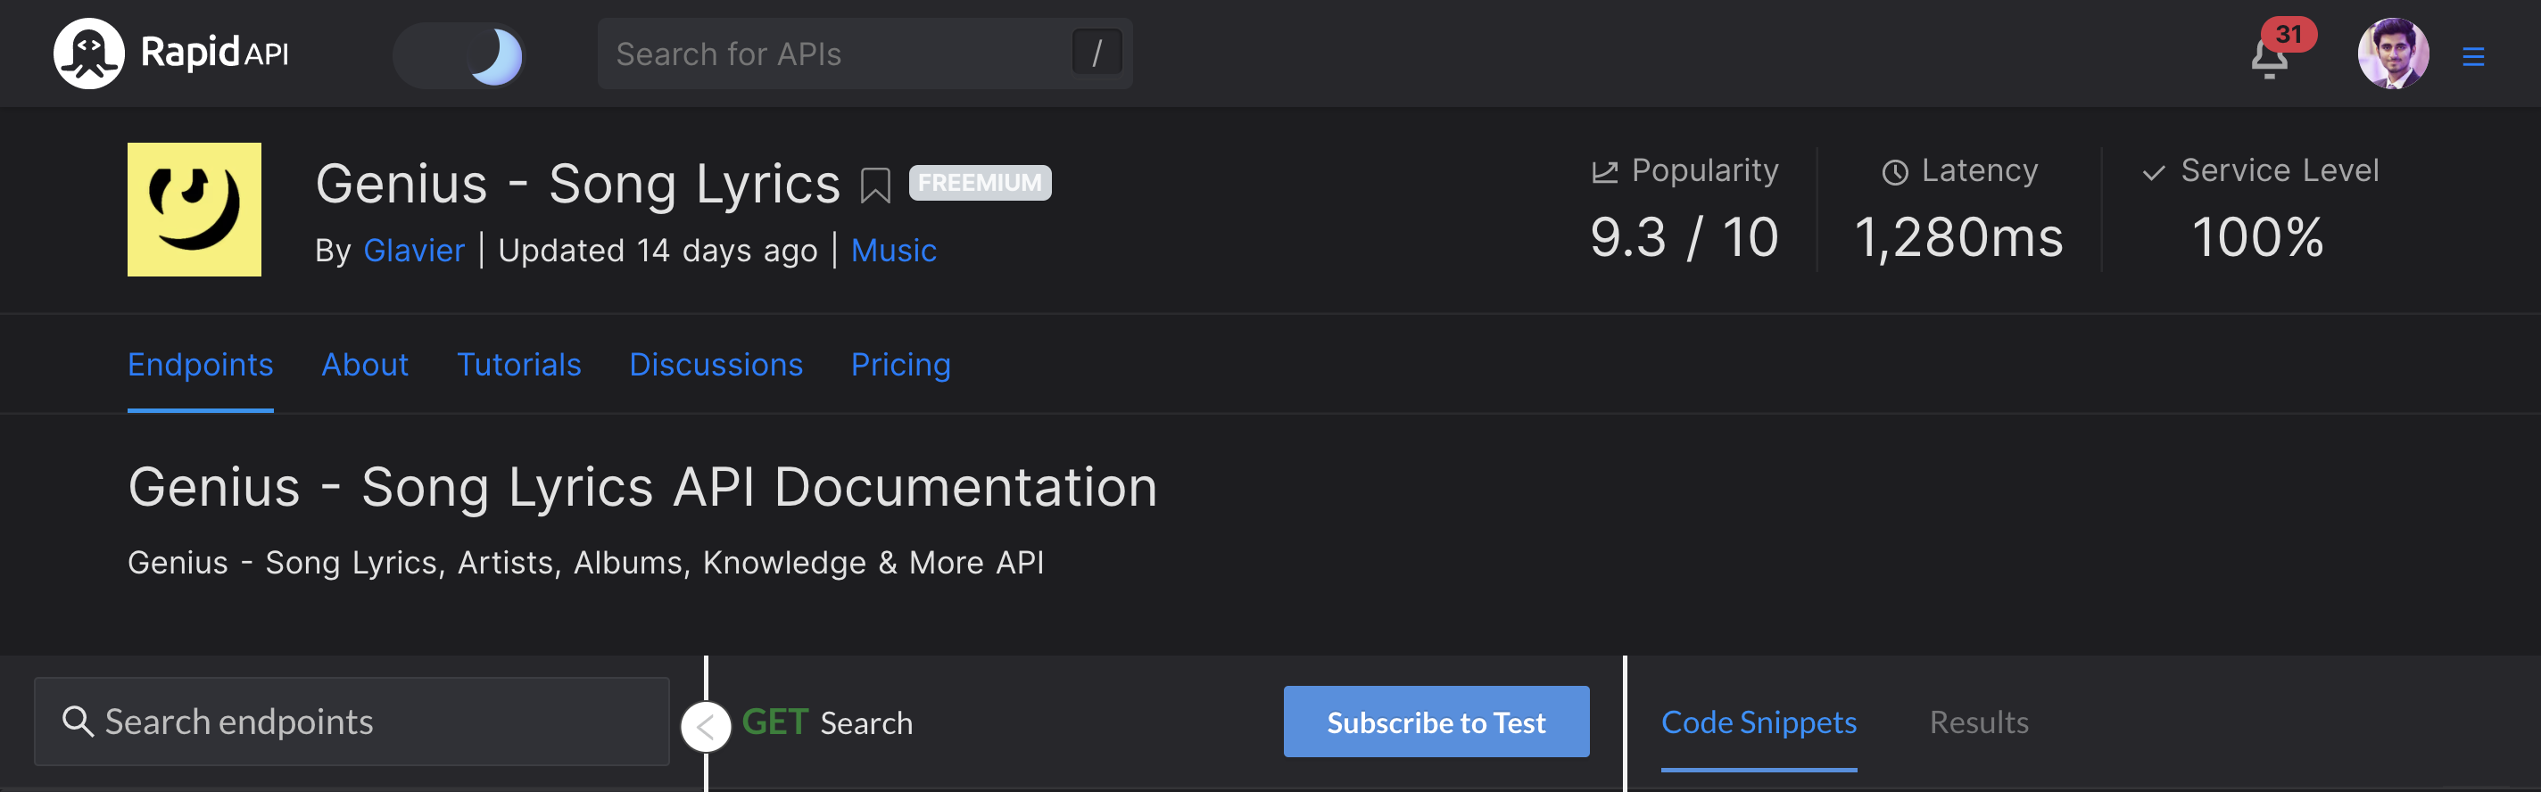Screen dimensions: 2541x792
Task: Click the 9.3 / 10 popularity value
Action: pyautogui.click(x=1684, y=236)
